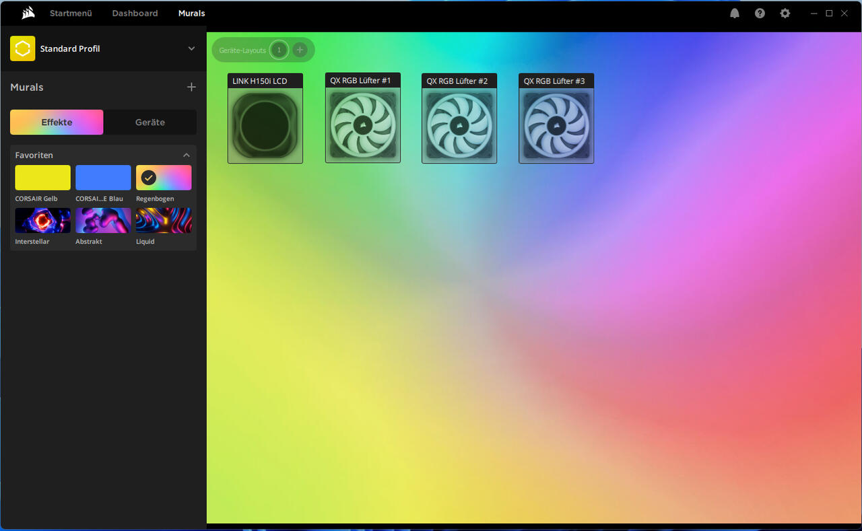Screen dimensions: 862x531
Task: Apply the Interstellar effect thumbnail
Action: click(42, 220)
